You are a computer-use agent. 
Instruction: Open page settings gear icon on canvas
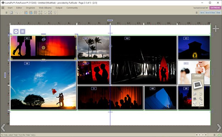16,32
